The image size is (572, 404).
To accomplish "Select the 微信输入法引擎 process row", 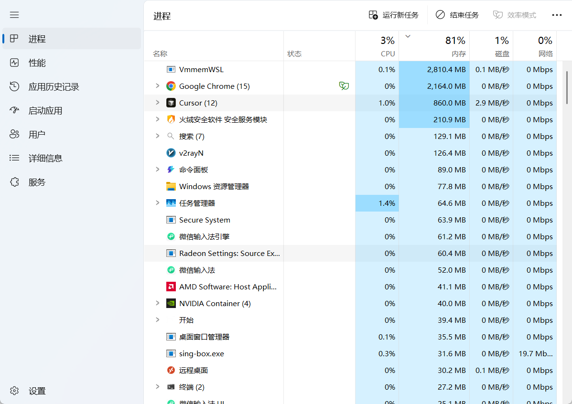I will (350, 237).
